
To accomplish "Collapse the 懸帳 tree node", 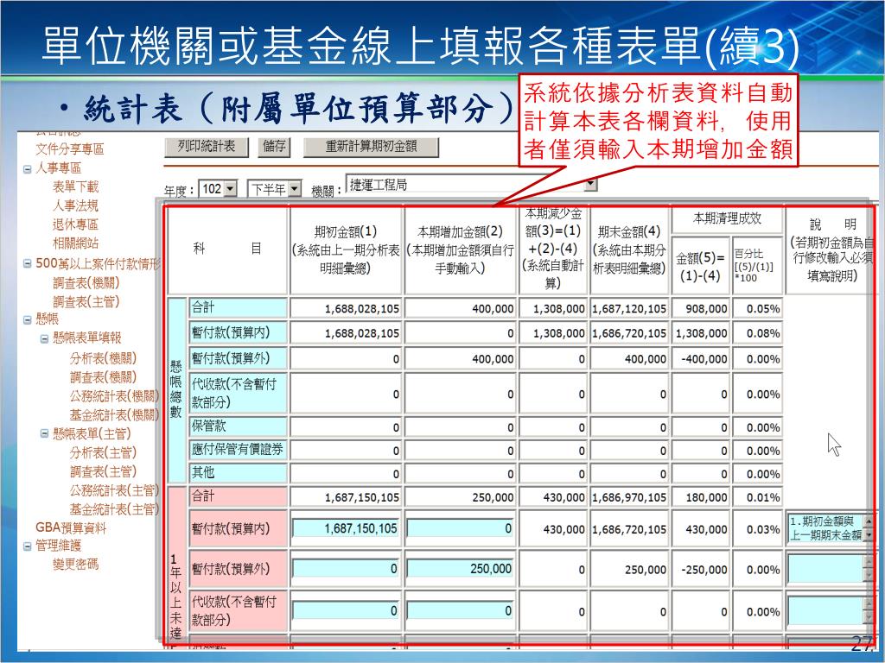I will pos(27,319).
